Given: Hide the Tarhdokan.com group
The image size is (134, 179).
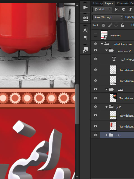Looking at the screenshot, I should pos(95,44).
